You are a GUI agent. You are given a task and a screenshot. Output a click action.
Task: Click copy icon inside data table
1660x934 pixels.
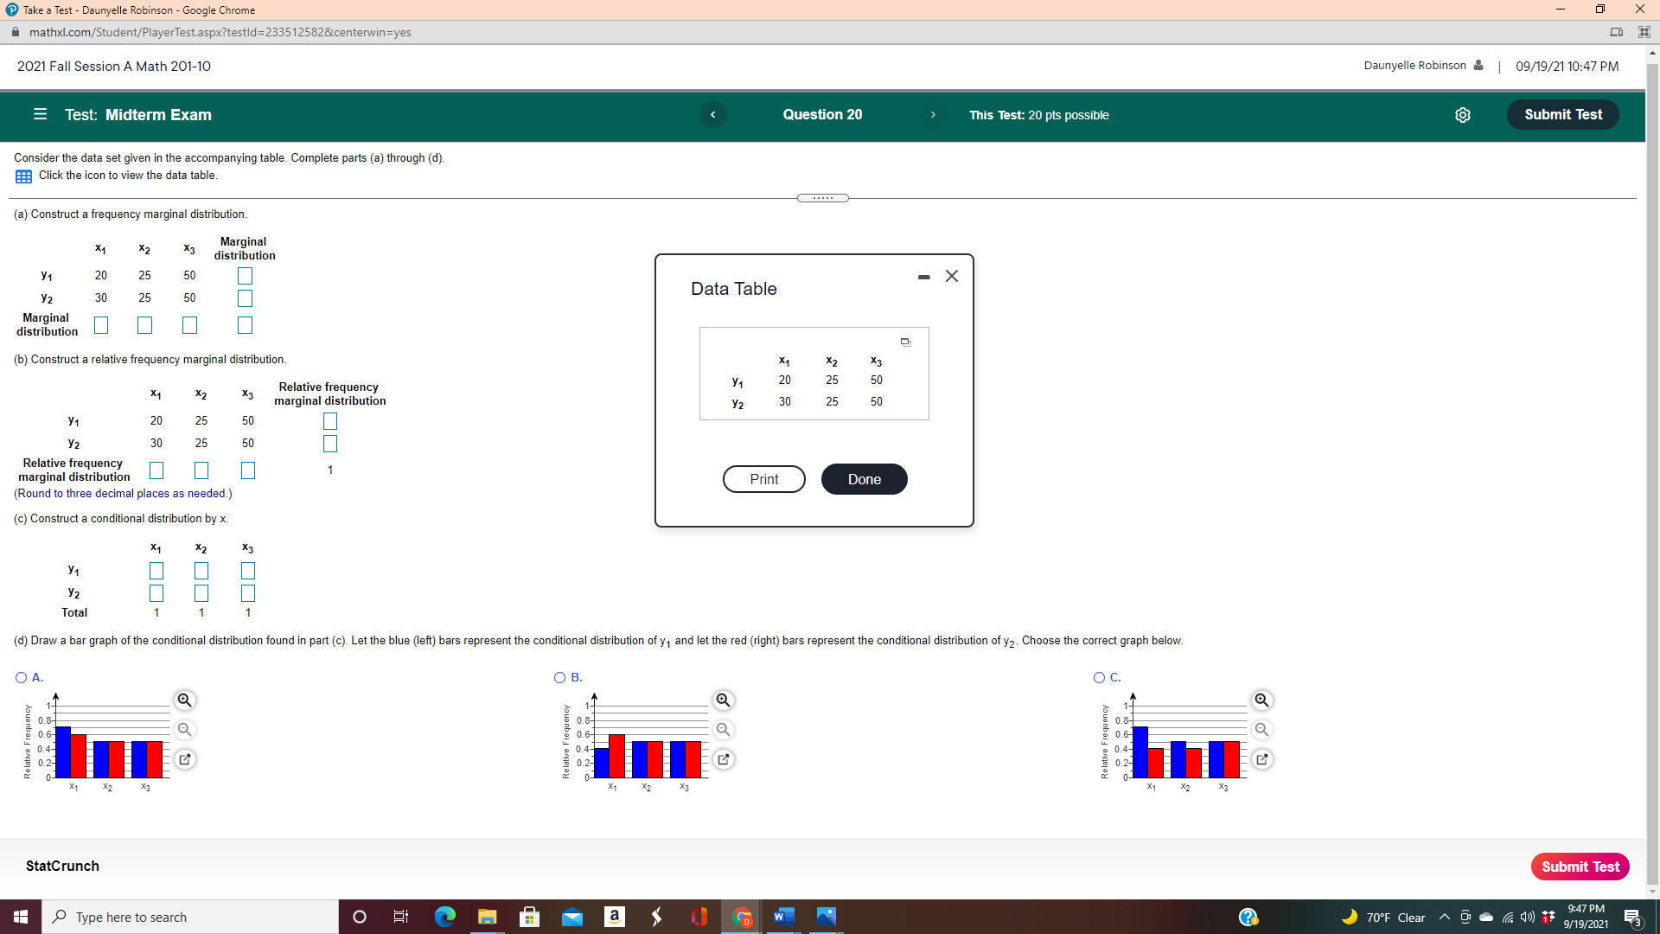[905, 342]
